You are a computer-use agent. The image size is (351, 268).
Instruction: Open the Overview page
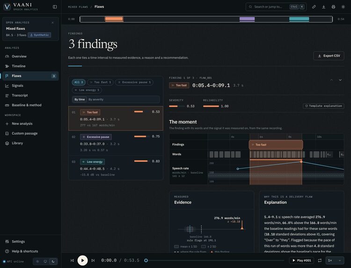pos(31,57)
